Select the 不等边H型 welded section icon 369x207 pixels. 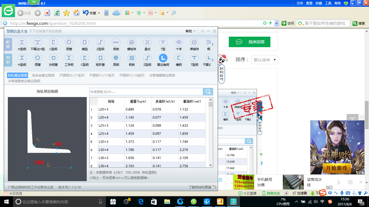(x=38, y=42)
